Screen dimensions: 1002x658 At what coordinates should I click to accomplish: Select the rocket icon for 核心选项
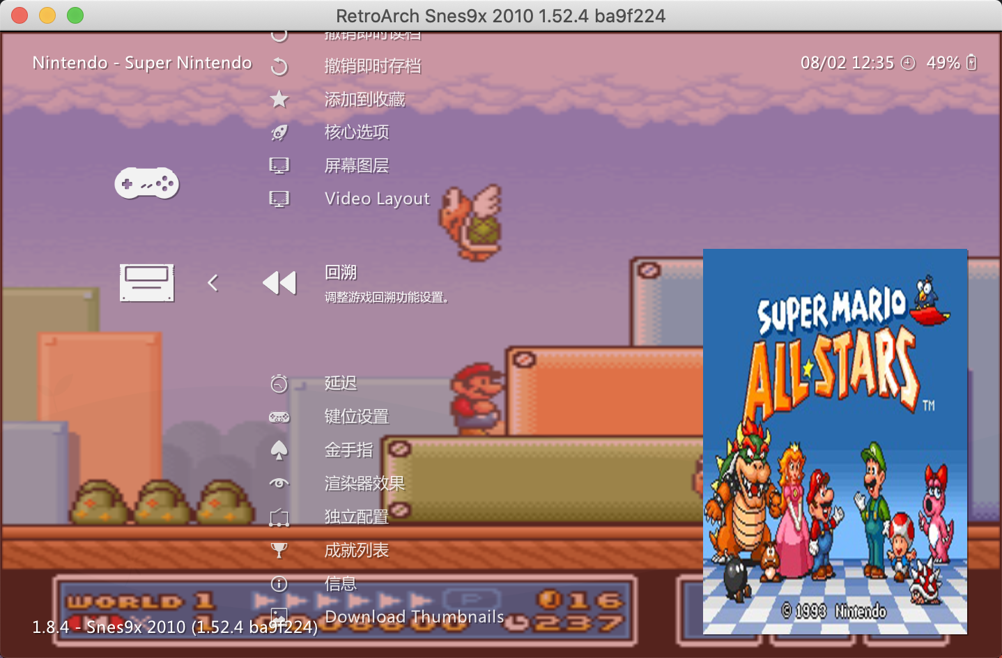click(279, 132)
